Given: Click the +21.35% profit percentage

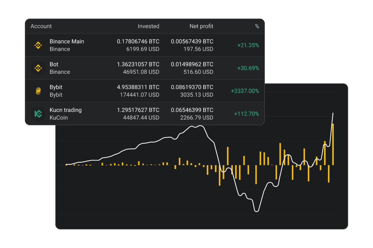Looking at the screenshot, I should click(x=248, y=45).
